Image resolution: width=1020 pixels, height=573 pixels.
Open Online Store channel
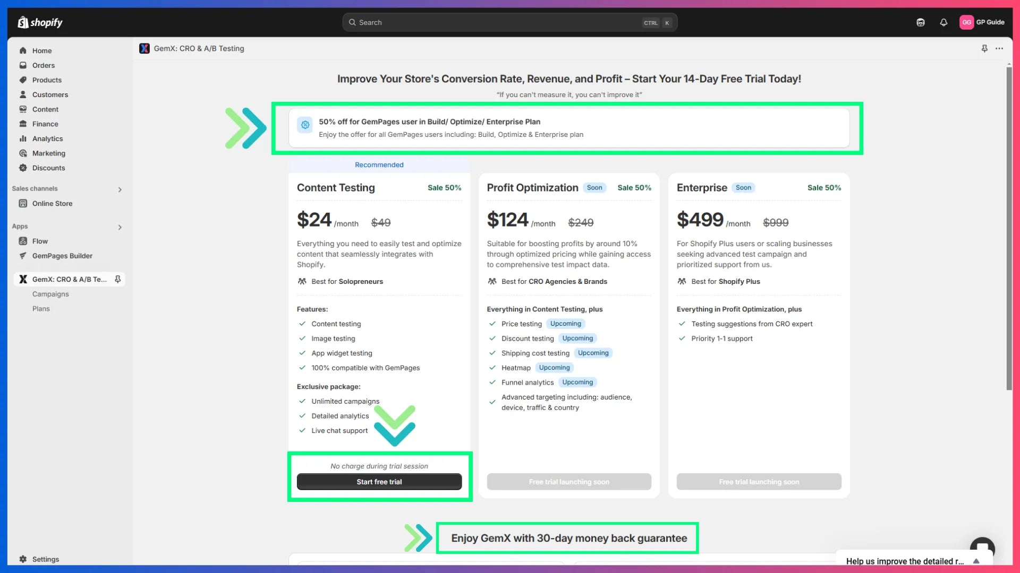[52, 203]
